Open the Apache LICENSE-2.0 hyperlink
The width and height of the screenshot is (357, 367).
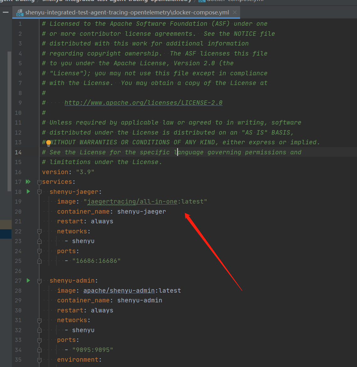click(x=144, y=103)
